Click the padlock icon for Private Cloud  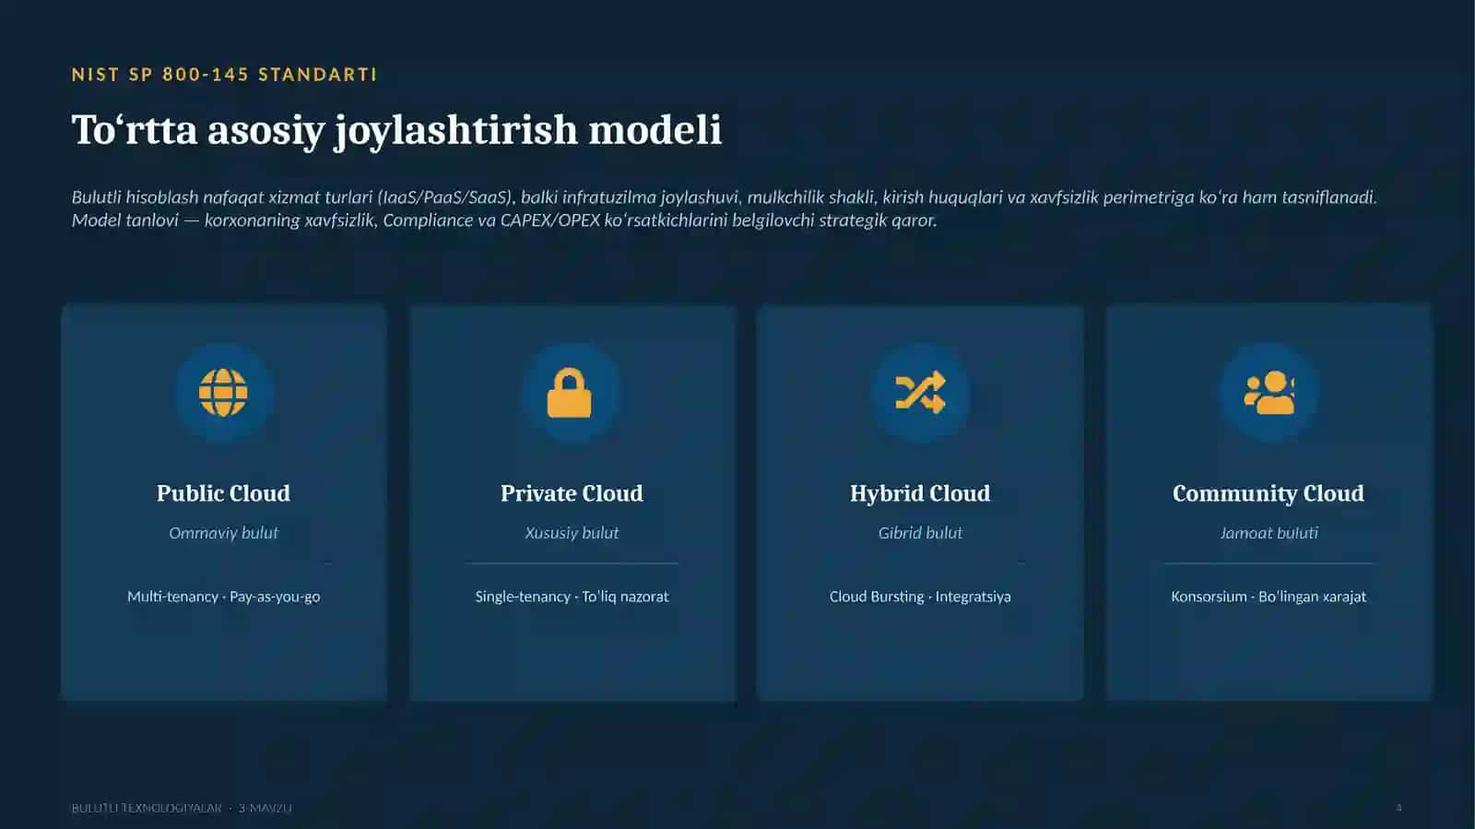pos(570,393)
